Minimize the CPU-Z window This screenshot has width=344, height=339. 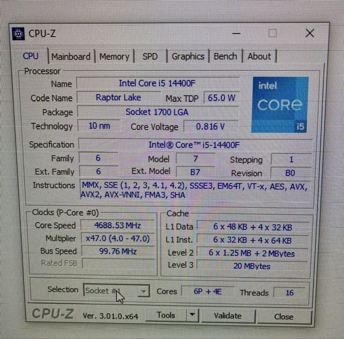[236, 33]
